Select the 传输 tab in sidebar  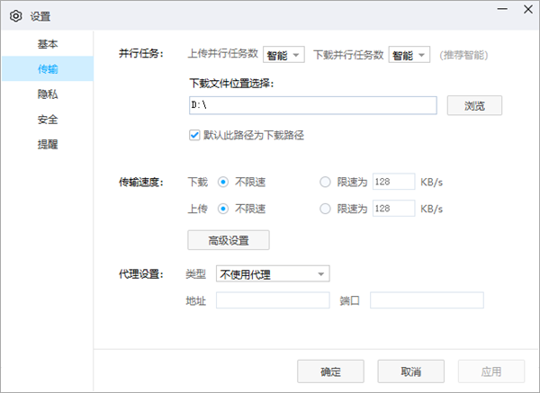pyautogui.click(x=47, y=68)
